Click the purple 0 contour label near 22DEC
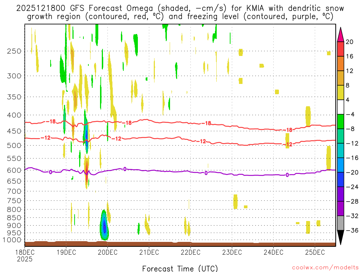Screen dimensions: 362x272 [x=206, y=173]
